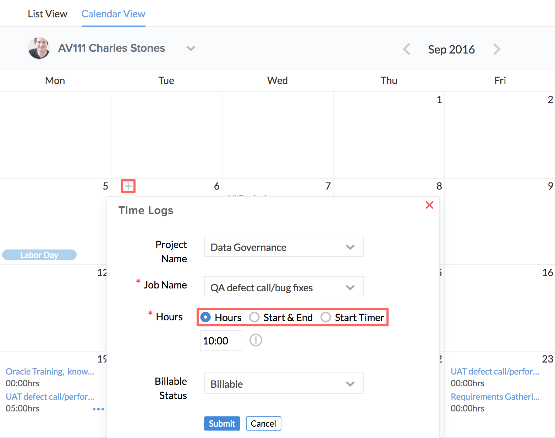Select the Start Timer radio option
Screen dimensions: 555x438
(x=326, y=317)
